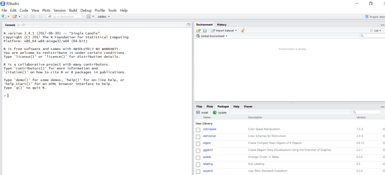
Task: Click the Packages search box
Action: pyautogui.click(x=366, y=112)
